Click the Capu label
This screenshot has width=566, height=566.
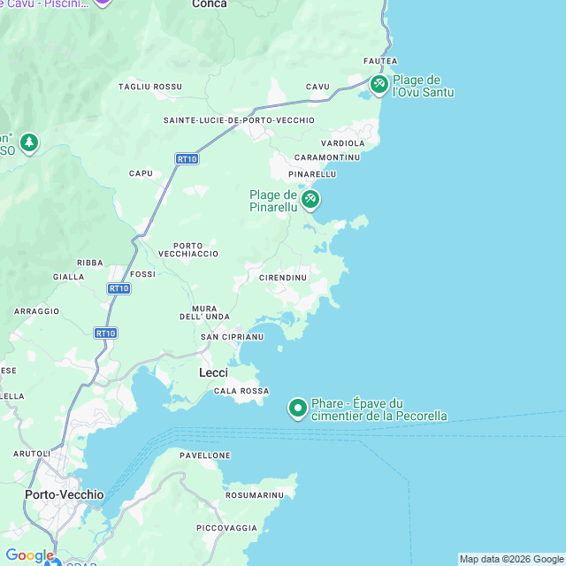141,173
